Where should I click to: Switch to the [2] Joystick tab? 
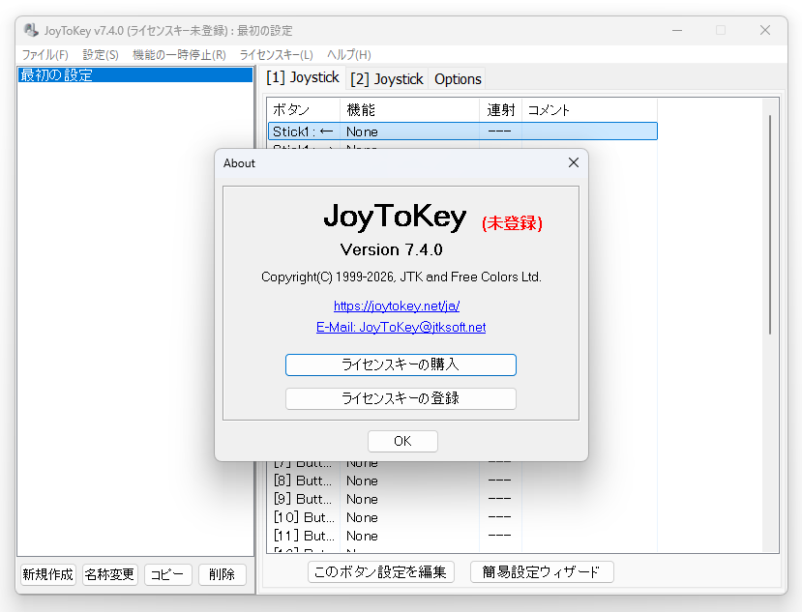tap(387, 79)
